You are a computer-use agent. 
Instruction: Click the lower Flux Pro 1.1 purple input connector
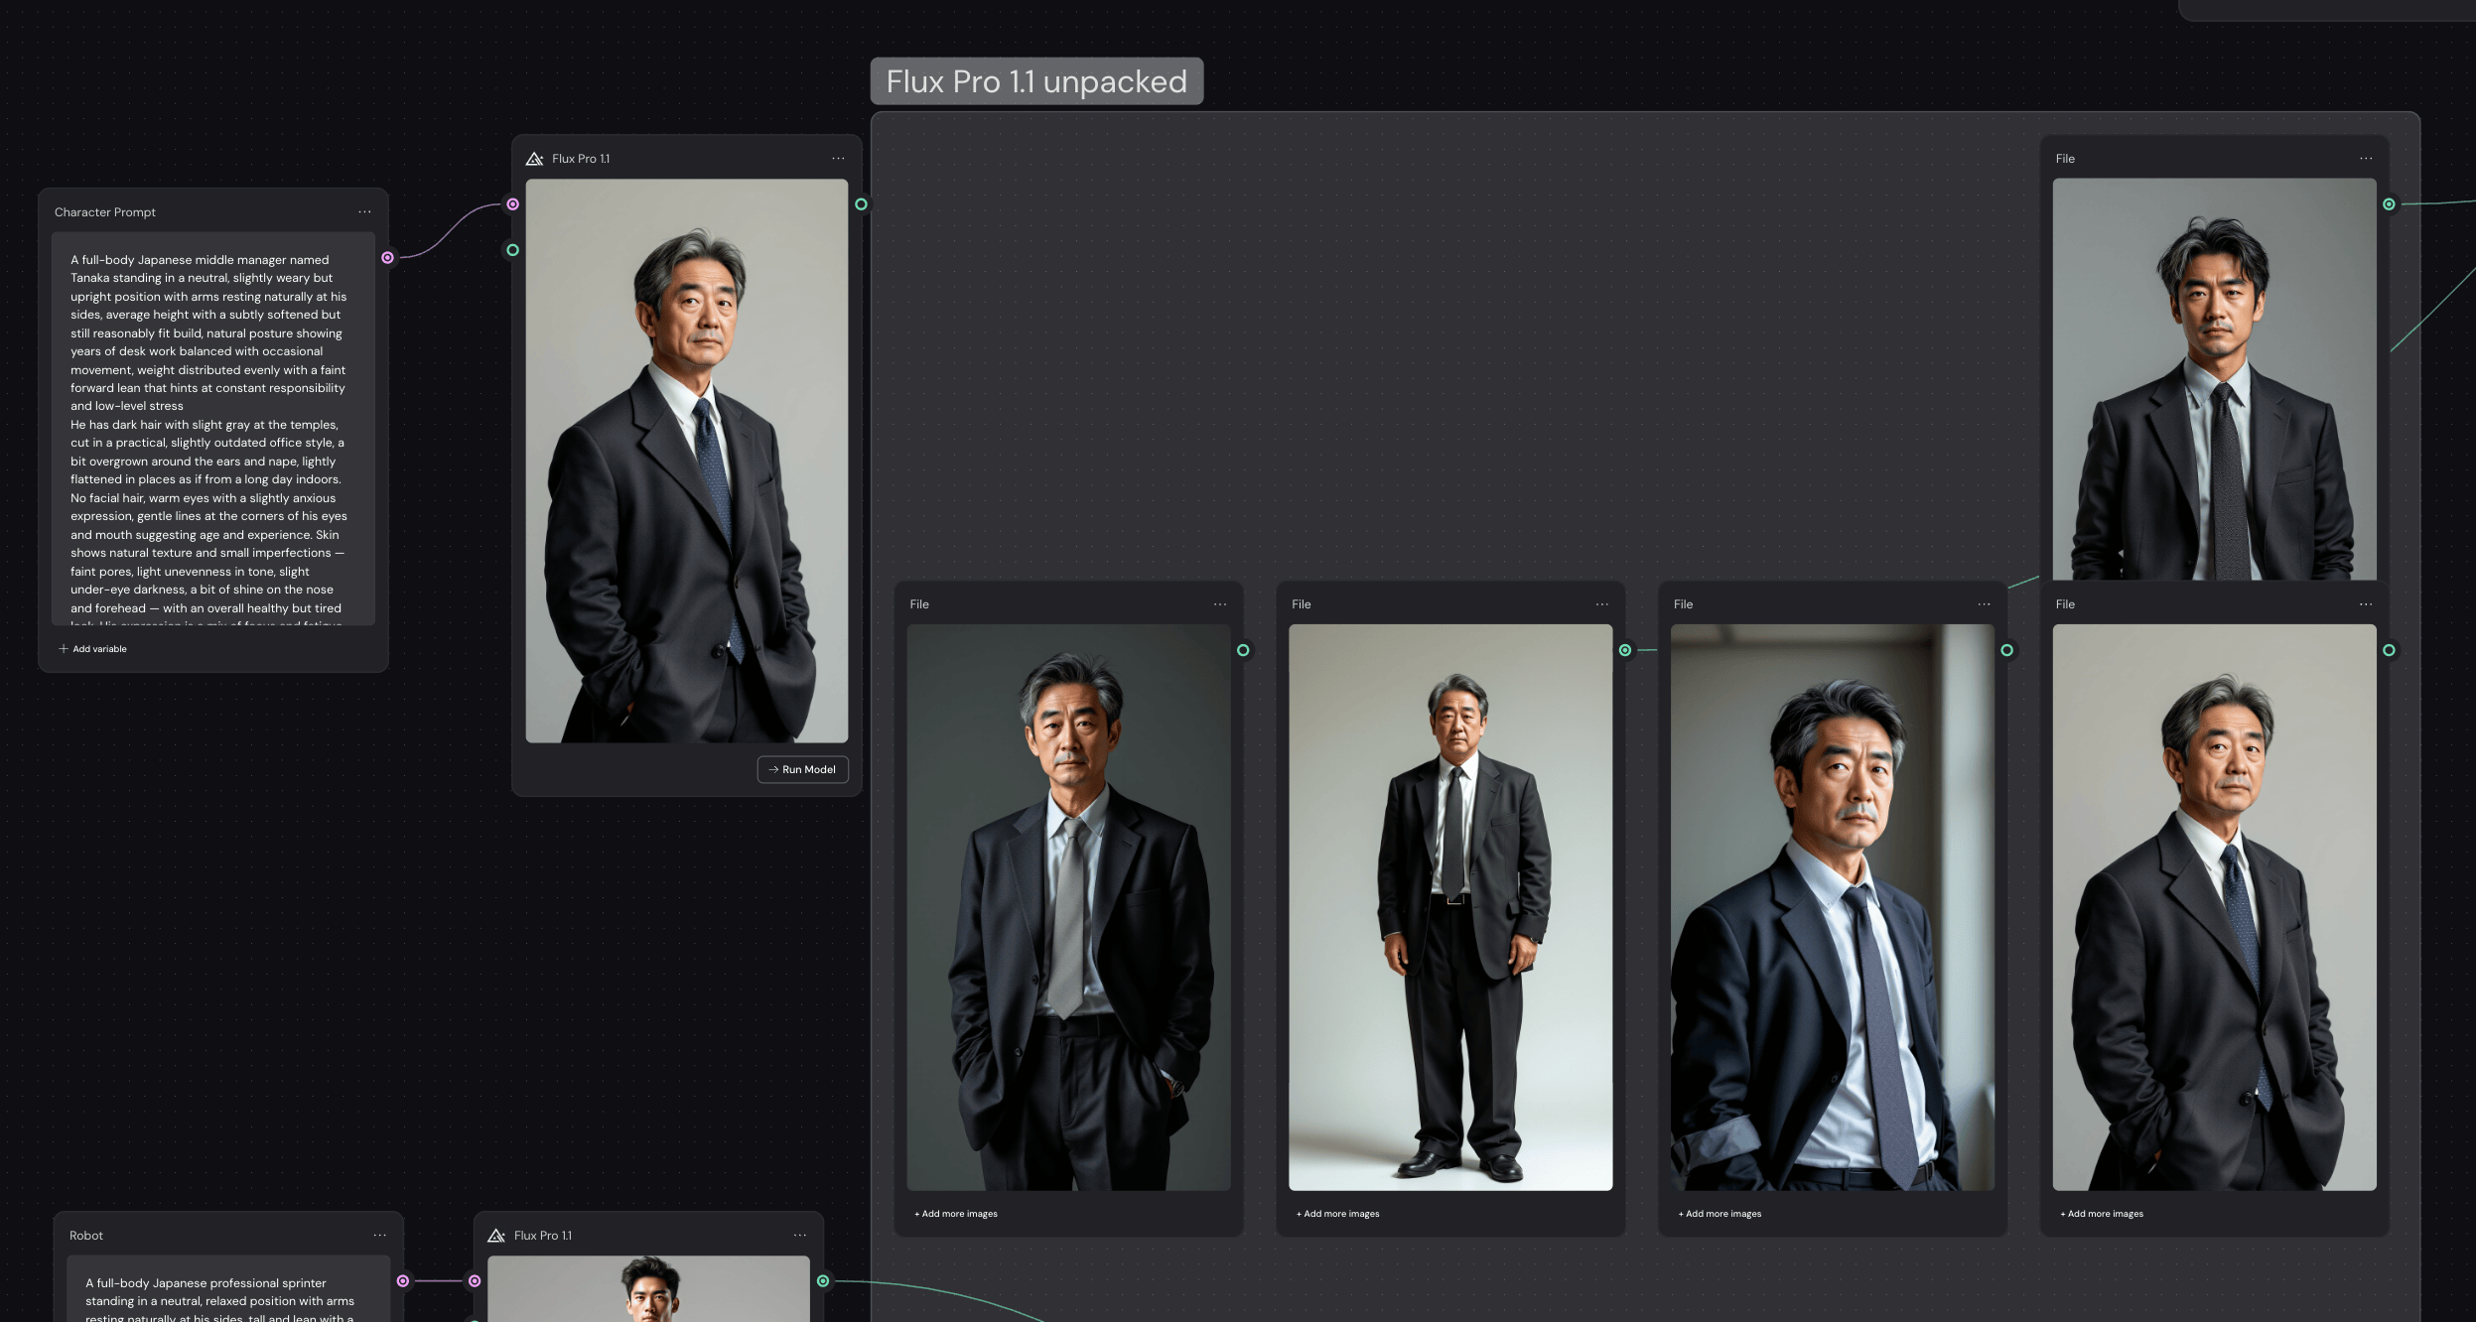475,1281
